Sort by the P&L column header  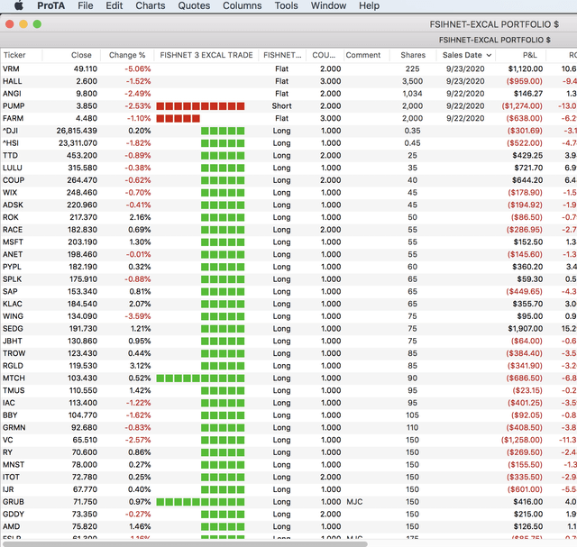click(521, 55)
